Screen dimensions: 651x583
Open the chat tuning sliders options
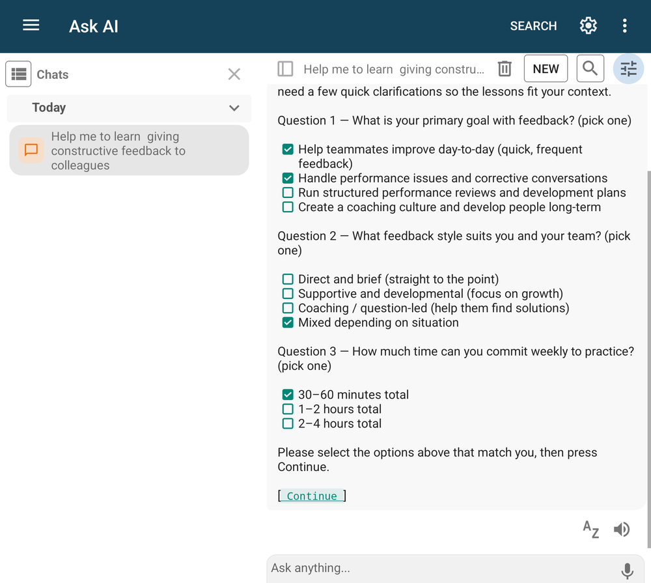628,68
